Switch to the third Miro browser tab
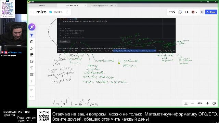Viewport: 219px width, 123px height. click(x=102, y=5)
